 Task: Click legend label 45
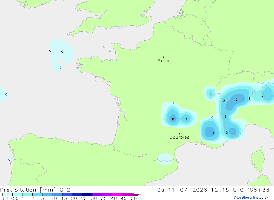[x=124, y=198]
